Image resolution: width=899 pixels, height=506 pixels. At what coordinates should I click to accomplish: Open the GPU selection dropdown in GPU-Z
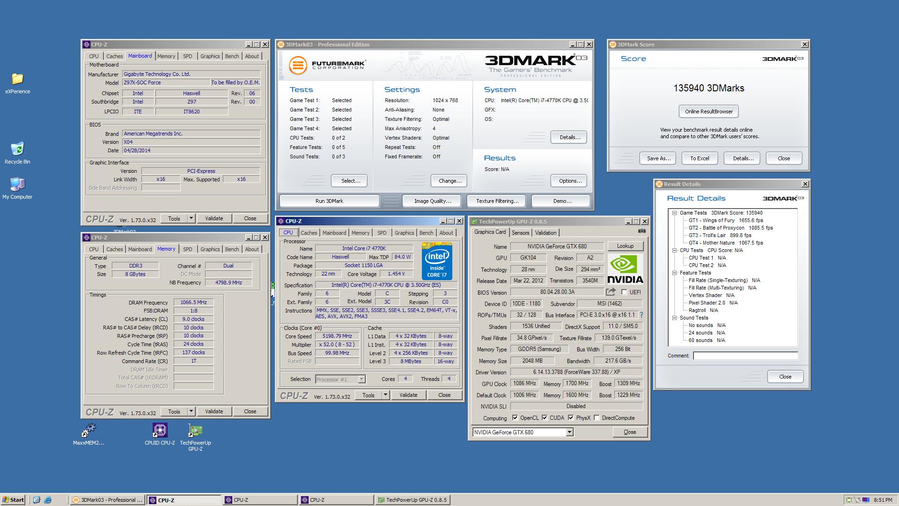569,432
